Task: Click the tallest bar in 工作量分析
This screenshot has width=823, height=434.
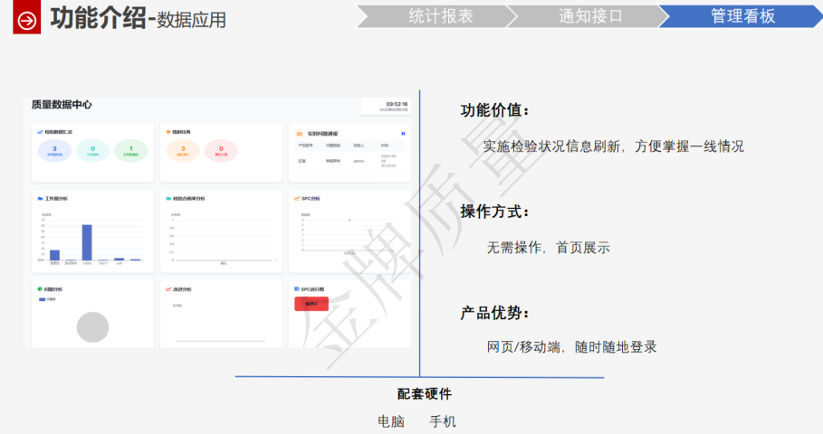Action: click(x=87, y=242)
